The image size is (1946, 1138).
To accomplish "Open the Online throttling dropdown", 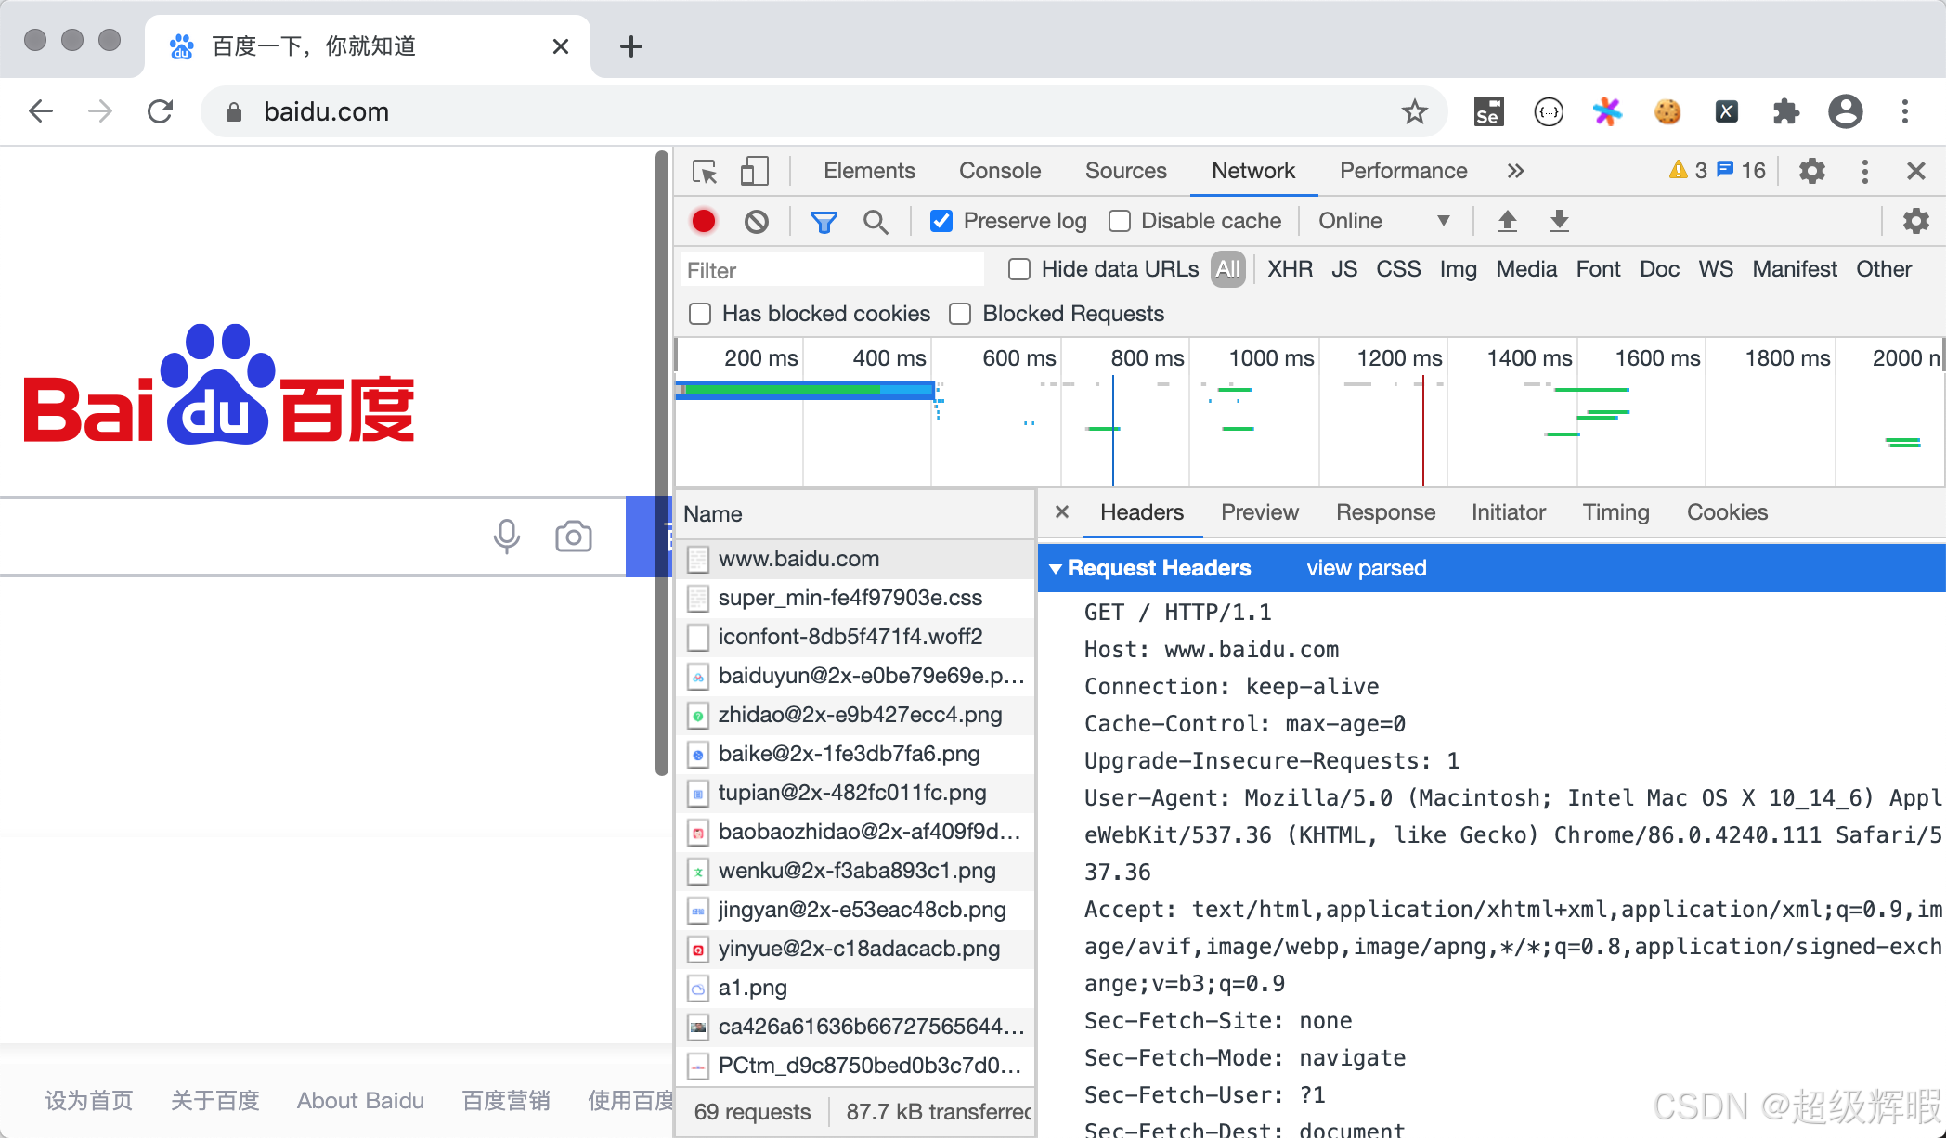I will click(x=1383, y=221).
